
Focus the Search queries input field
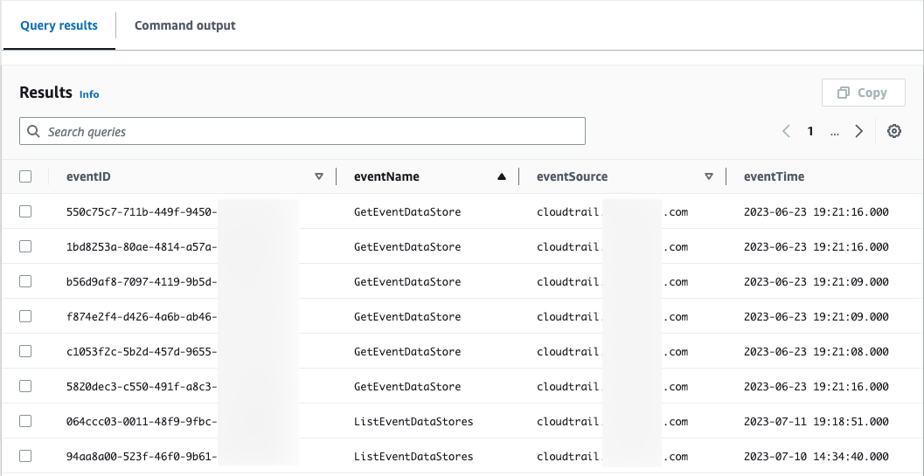tap(306, 131)
